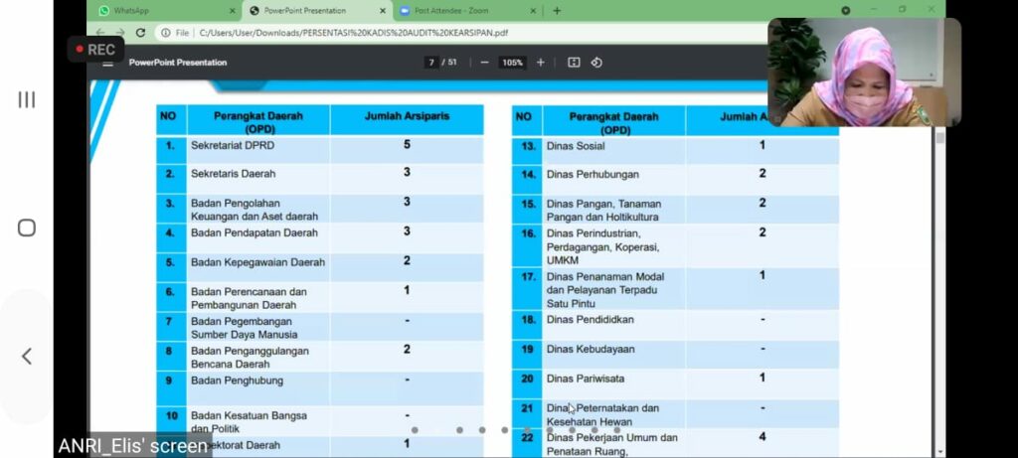1018x458 pixels.
Task: Select the presenter's video thumbnail
Action: click(863, 73)
